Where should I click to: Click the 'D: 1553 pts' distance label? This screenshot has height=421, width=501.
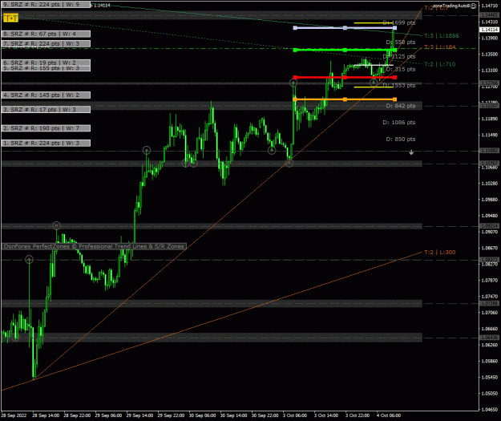pos(399,85)
